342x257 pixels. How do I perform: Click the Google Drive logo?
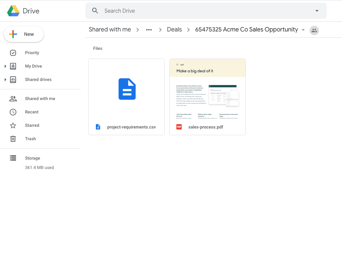pyautogui.click(x=13, y=10)
